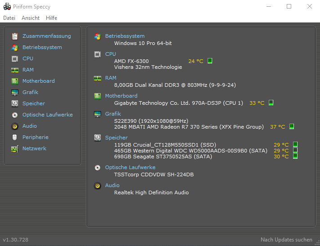Click the 'Windows 10 Pro 64-bit' text

143,43
